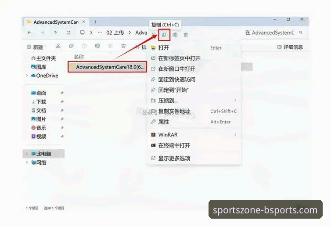Select 网络 in the navigation pane
This screenshot has width=331, height=227.
39,162
